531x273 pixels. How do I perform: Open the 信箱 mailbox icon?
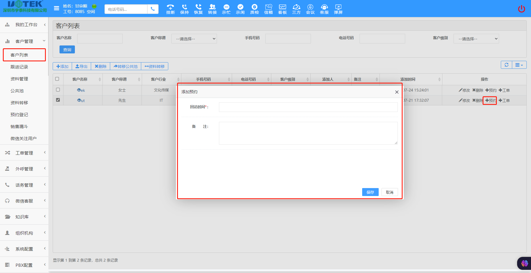click(x=268, y=9)
